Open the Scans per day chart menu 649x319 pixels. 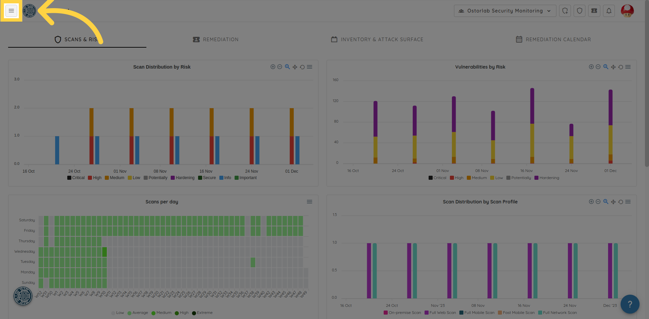[309, 202]
